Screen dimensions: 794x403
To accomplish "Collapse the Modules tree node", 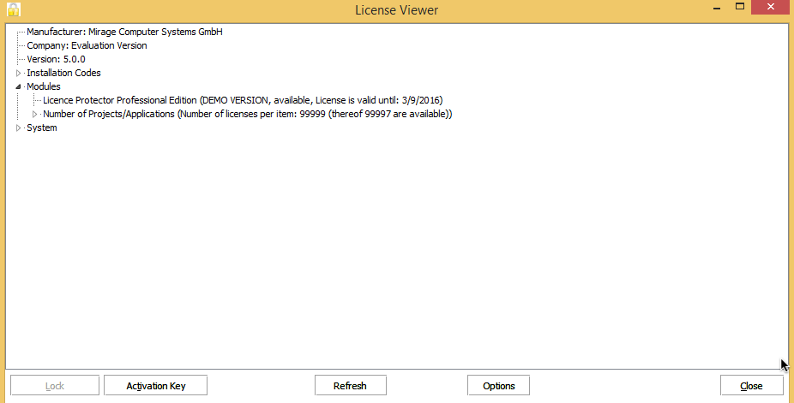I will coord(19,87).
